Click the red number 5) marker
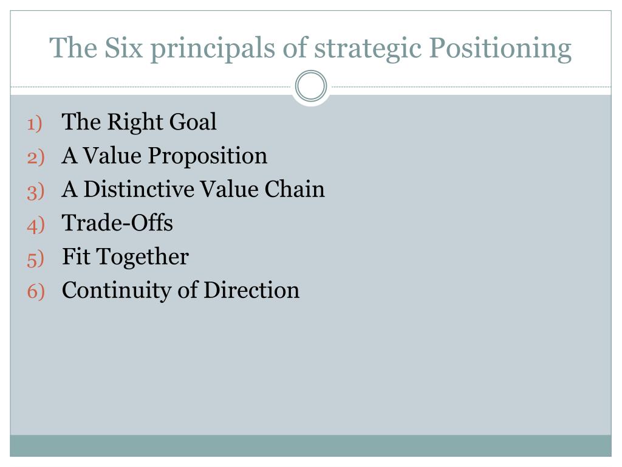The width and height of the screenshot is (622, 467). click(36, 259)
